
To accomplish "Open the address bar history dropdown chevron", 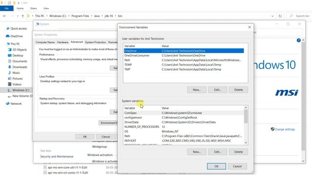I will [x=273, y=16].
